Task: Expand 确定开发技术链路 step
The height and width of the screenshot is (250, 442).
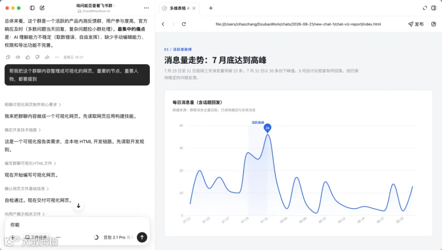Action: [x=23, y=130]
